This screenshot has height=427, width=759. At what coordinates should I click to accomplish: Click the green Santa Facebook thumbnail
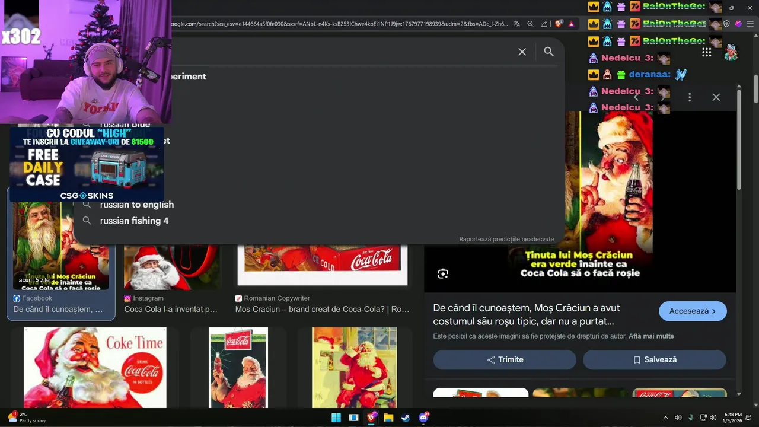pos(61,246)
